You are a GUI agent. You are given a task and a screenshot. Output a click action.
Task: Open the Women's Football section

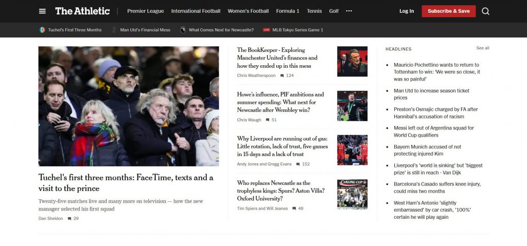[x=248, y=11]
